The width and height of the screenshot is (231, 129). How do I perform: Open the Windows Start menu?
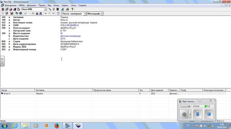(4, 126)
